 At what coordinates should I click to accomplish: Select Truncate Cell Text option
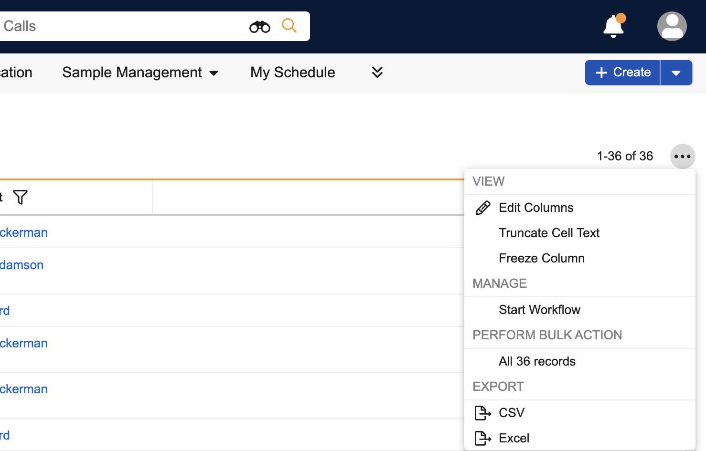(x=549, y=233)
